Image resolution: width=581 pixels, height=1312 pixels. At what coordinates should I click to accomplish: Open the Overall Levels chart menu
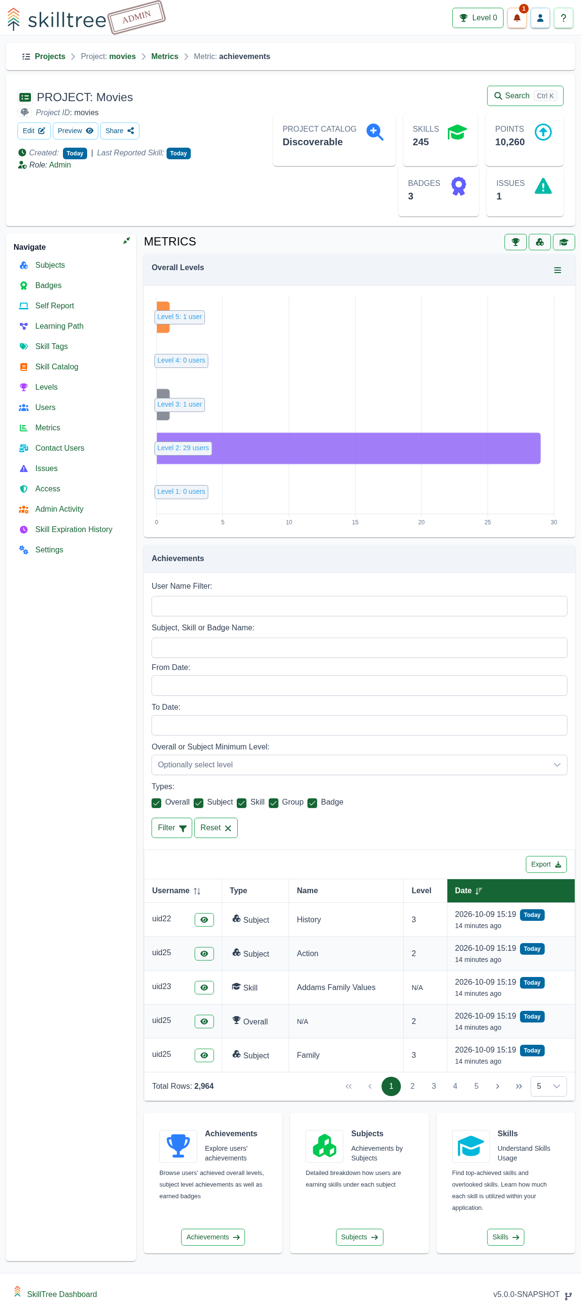[557, 271]
